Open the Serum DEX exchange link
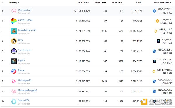Viewport: 175px width, 108px height. [24, 100]
